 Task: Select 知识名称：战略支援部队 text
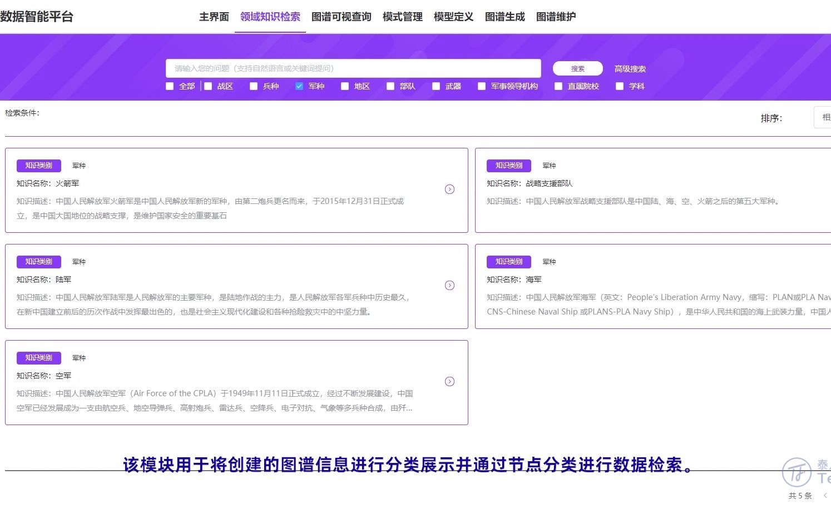[530, 183]
